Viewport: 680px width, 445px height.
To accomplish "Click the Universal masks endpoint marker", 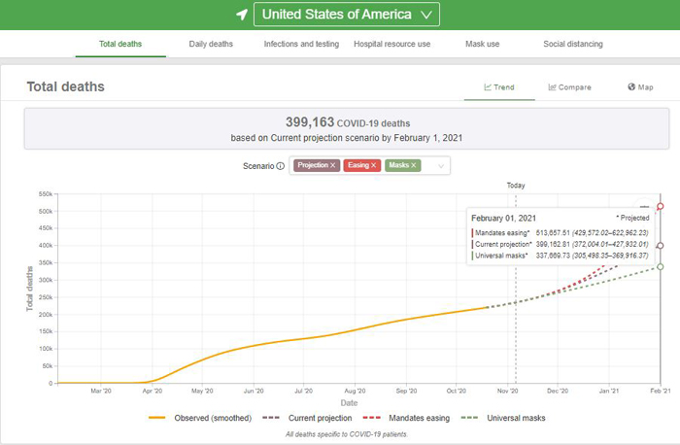I will click(x=660, y=267).
